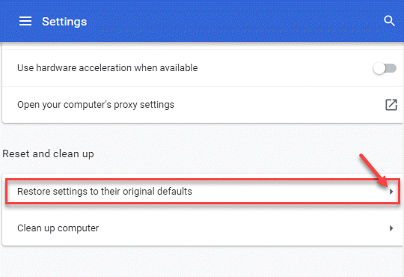Click the white knob of the acceleration switch
This screenshot has height=277, width=404.
coord(379,68)
